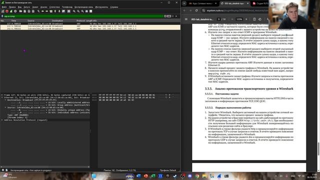Add display filter button with plus
Viewport: 320px width, 180px height.
(x=176, y=16)
